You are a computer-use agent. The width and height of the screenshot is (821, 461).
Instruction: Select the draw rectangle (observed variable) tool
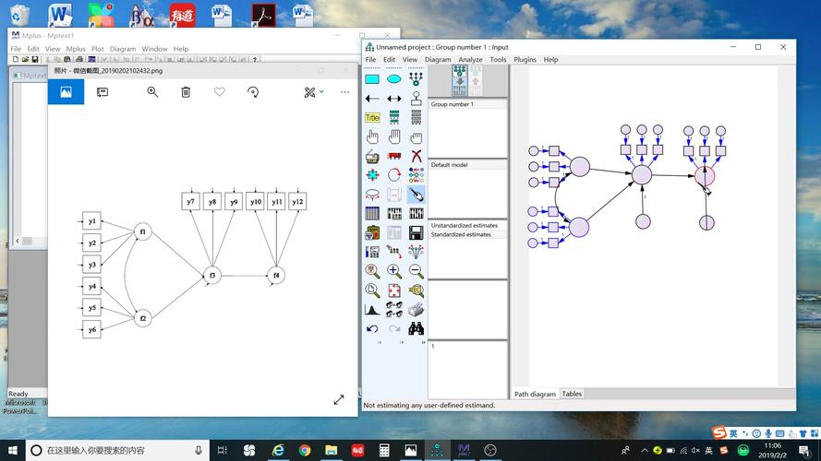point(372,79)
